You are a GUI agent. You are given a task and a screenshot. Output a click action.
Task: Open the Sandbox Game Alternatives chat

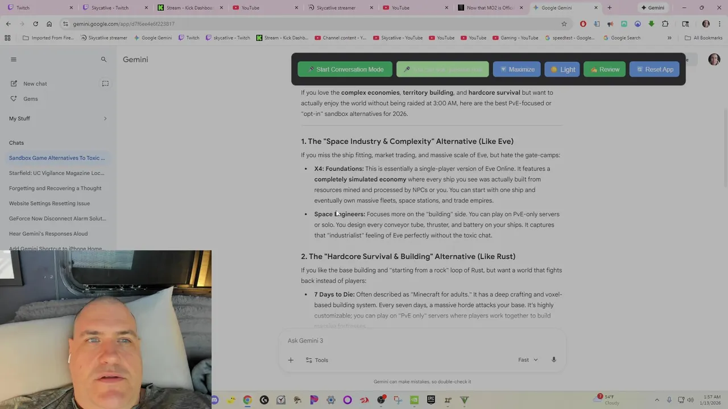point(57,158)
